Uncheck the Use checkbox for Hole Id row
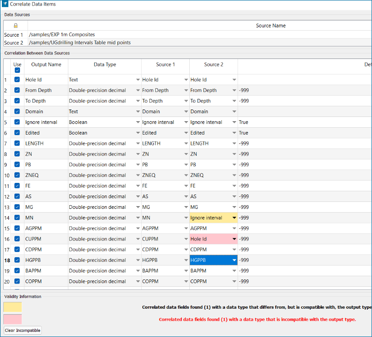Viewport: 372px width, 337px height. pyautogui.click(x=17, y=80)
